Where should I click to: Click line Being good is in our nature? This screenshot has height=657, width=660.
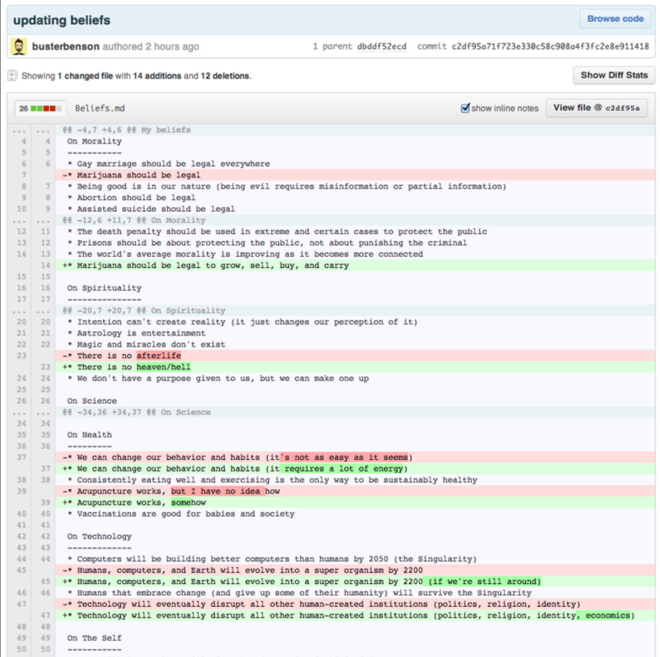pyautogui.click(x=355, y=186)
